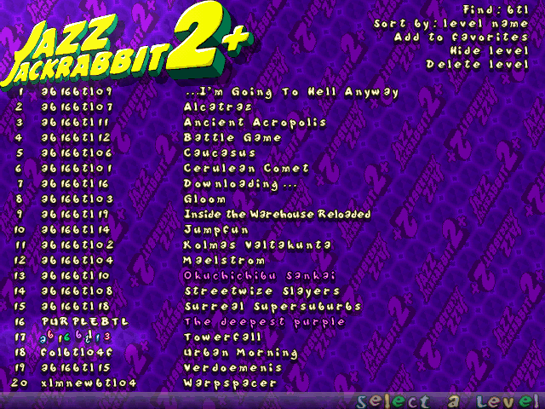Click file name ab16btl12
This screenshot has width=545, height=409.
76,137
